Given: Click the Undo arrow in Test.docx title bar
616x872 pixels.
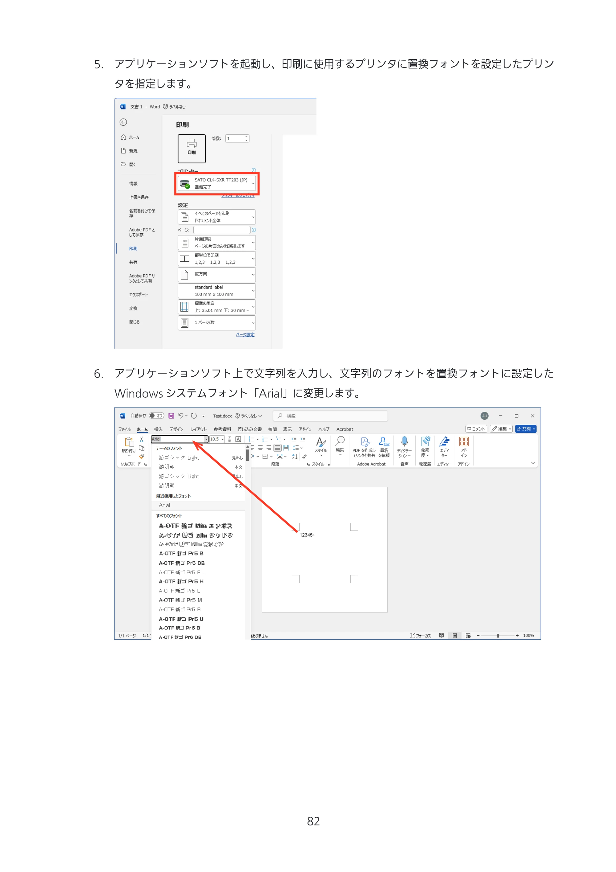Looking at the screenshot, I should (x=181, y=416).
